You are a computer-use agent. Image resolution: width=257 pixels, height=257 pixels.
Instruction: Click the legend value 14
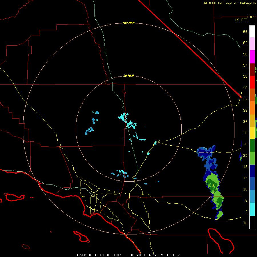[245, 178]
